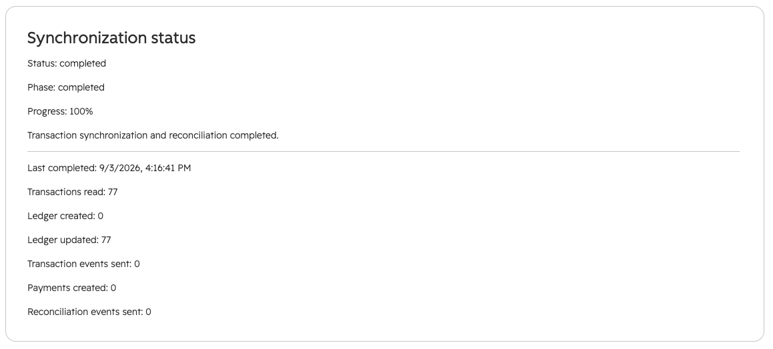Image resolution: width=773 pixels, height=349 pixels.
Task: Click the 100% progress value
Action: click(x=81, y=111)
